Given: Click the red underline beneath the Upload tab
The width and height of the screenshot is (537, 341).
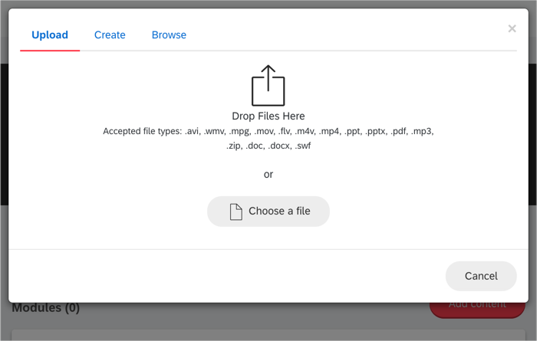Looking at the screenshot, I should click(x=50, y=51).
